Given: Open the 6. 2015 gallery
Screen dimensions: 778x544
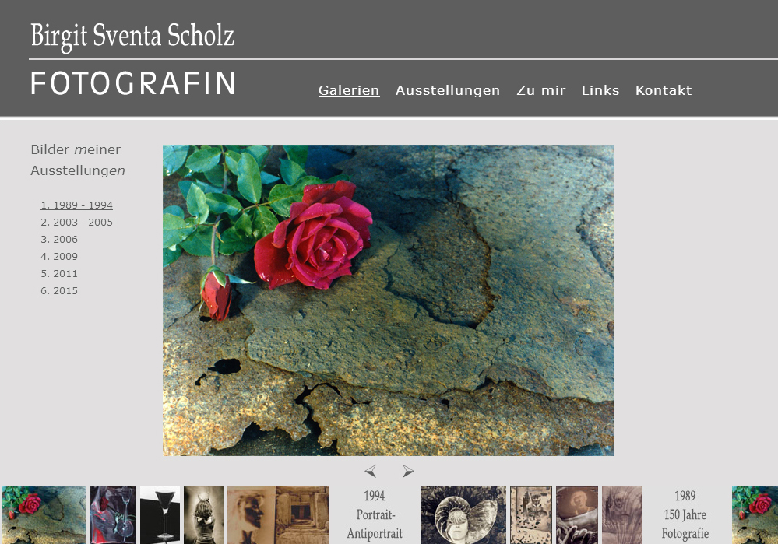Looking at the screenshot, I should pyautogui.click(x=59, y=290).
